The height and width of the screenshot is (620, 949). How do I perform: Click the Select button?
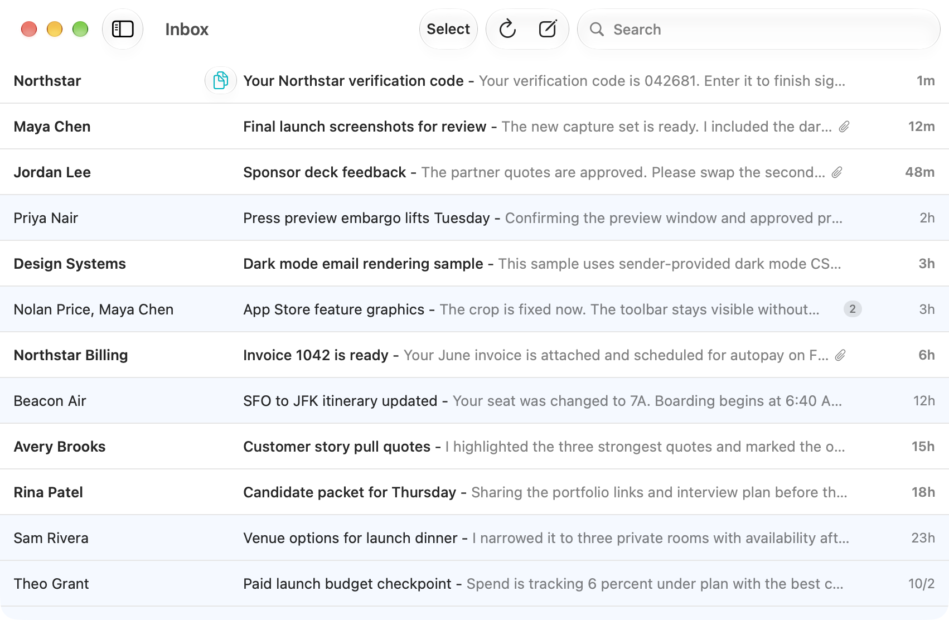point(448,29)
